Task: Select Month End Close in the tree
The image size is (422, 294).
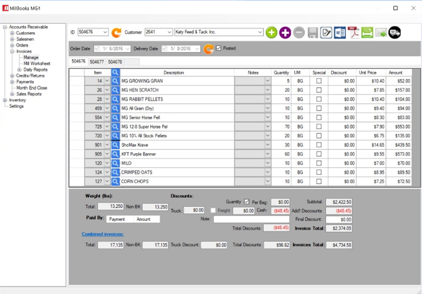Action: 31,88
